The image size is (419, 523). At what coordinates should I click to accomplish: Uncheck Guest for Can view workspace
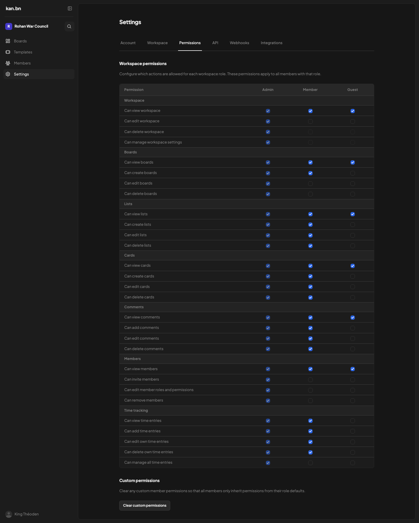tap(353, 111)
